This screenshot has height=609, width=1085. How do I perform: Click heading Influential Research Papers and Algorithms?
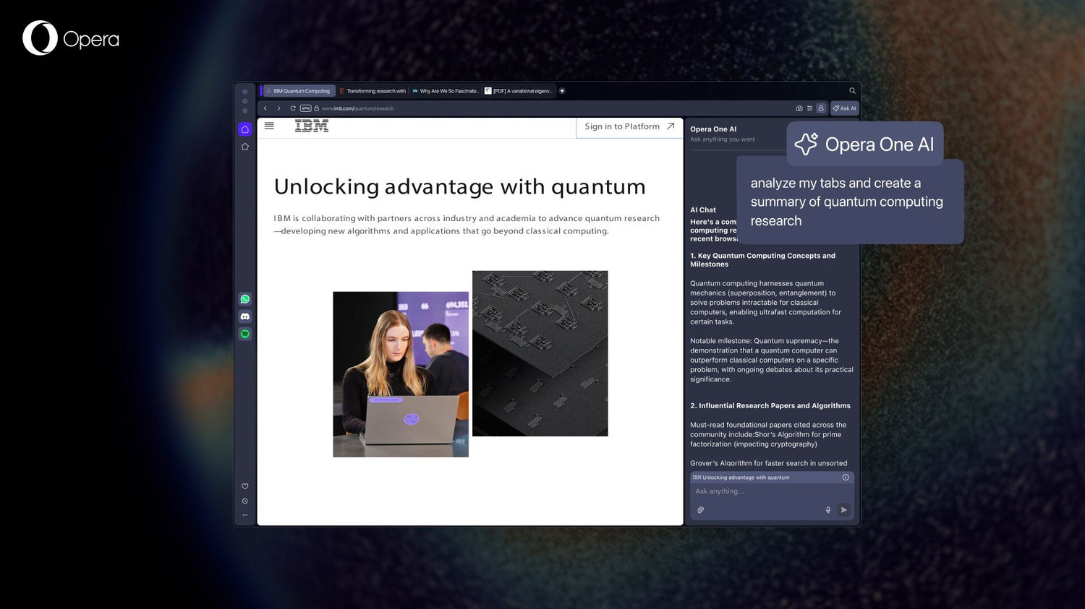pyautogui.click(x=770, y=406)
